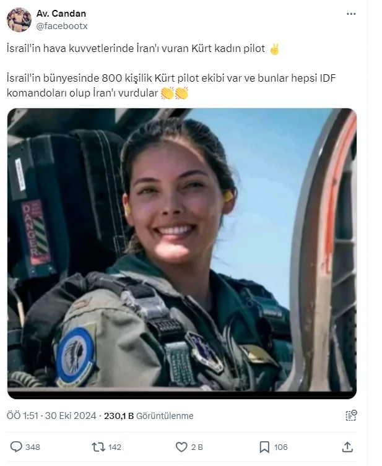Click the 230,1 B Görüntülenme count
The height and width of the screenshot is (466, 382).
click(149, 415)
